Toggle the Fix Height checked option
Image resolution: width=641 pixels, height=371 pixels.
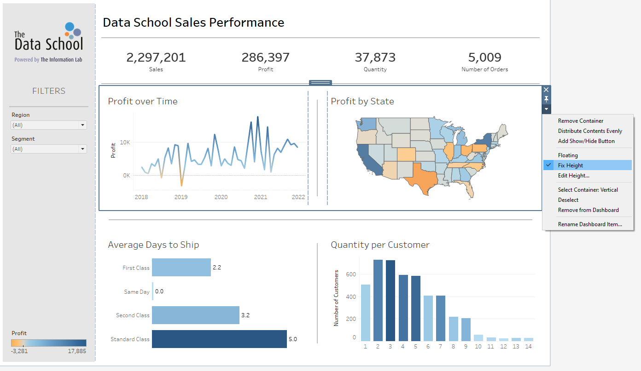click(x=570, y=165)
